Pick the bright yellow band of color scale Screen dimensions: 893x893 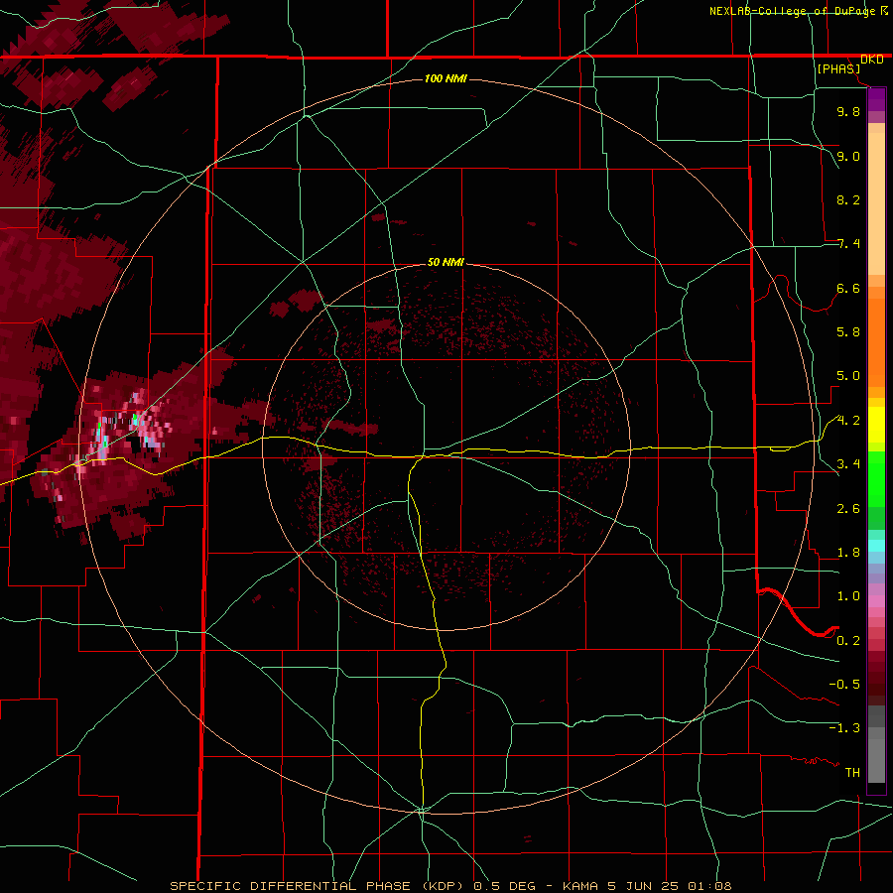click(x=876, y=425)
